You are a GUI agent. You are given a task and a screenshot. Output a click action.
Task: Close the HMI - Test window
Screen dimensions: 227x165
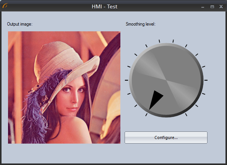coord(221,6)
